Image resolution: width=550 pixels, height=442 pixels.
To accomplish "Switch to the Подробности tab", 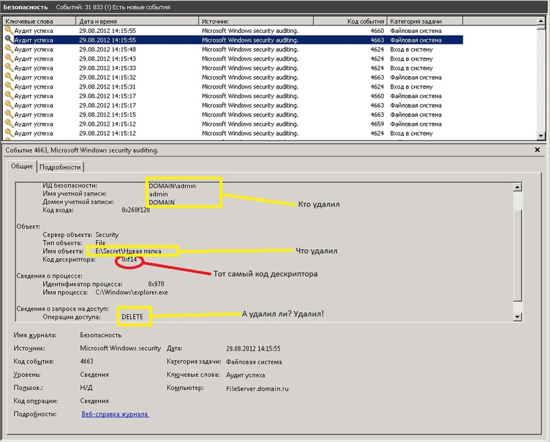I will coord(60,167).
